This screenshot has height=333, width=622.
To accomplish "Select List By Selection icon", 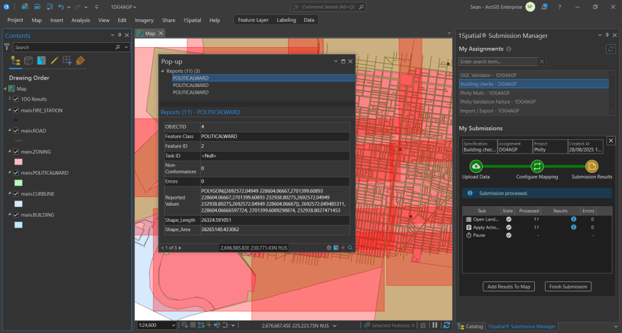I will pos(41,60).
